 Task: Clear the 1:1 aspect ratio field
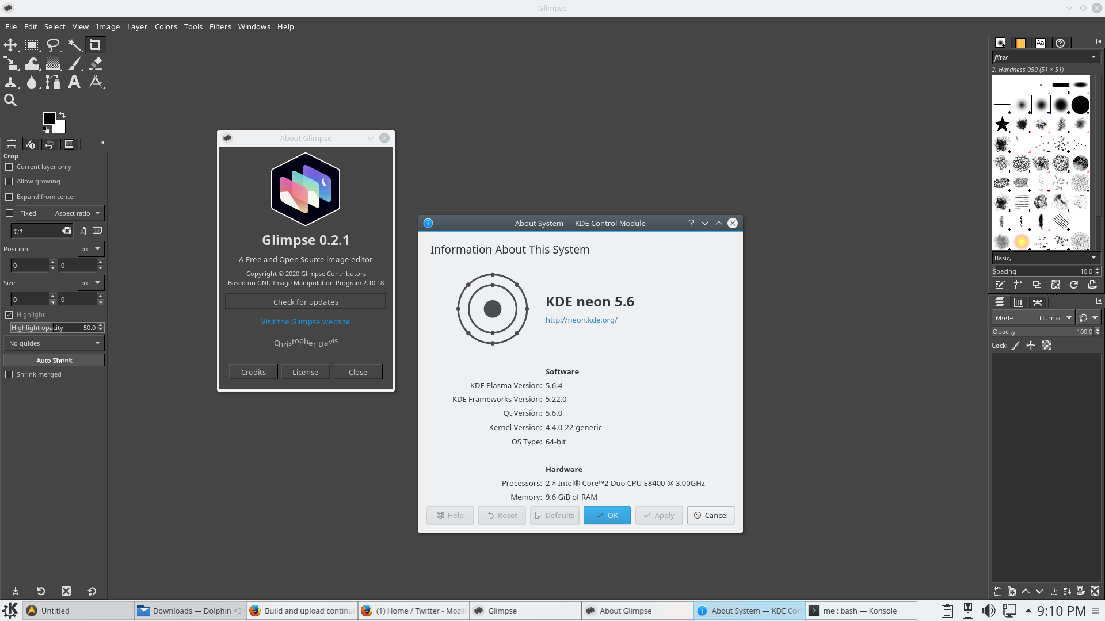(x=67, y=231)
